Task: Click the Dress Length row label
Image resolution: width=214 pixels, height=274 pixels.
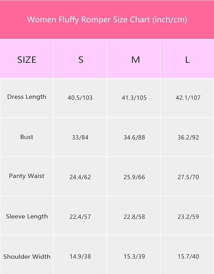Action: click(27, 97)
